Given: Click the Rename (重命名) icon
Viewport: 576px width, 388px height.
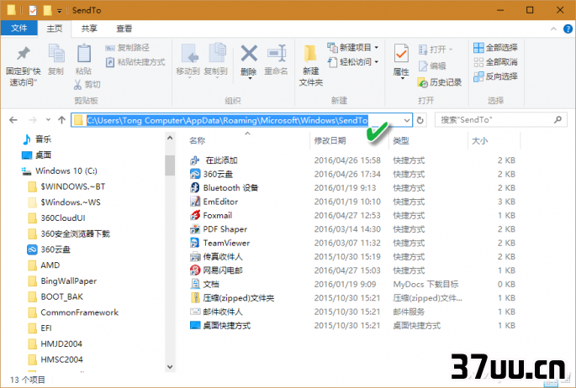Looking at the screenshot, I should click(277, 54).
